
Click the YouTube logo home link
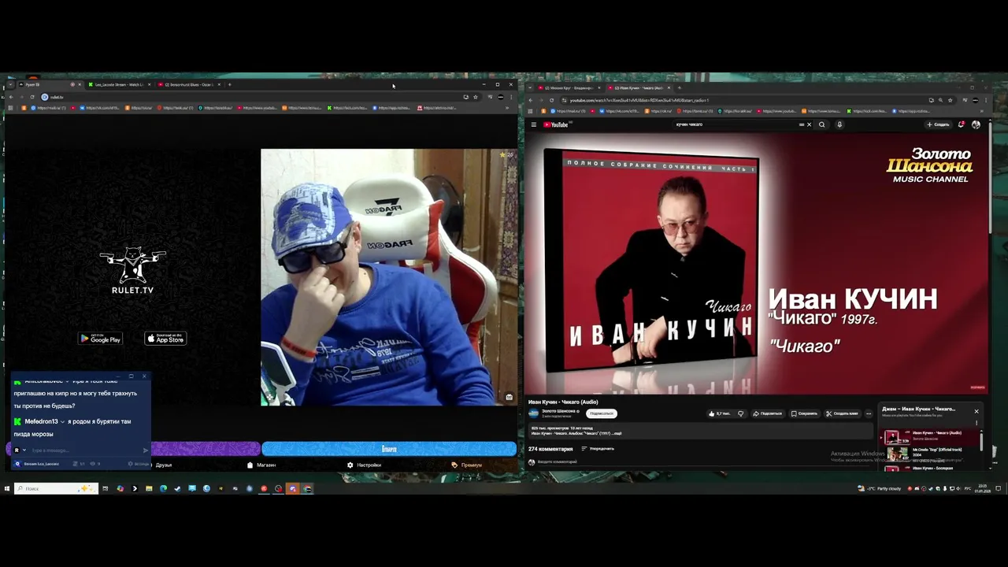(x=555, y=124)
